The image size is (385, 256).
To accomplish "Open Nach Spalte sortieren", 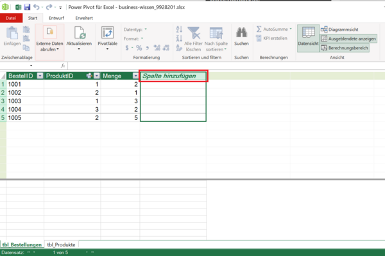I will (x=216, y=39).
